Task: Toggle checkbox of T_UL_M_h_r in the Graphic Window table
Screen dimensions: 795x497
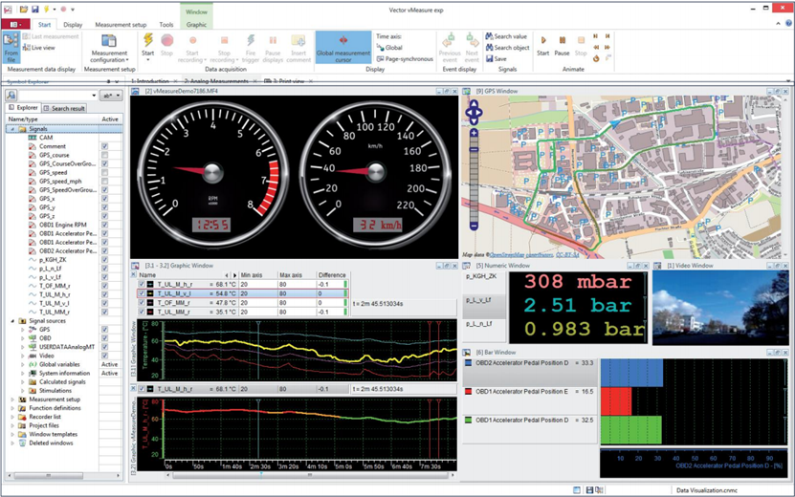Action: tap(142, 284)
